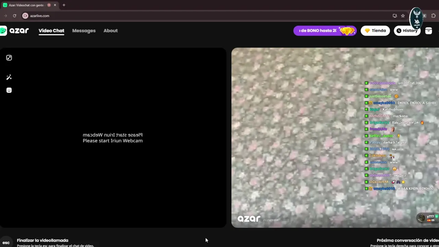Click Finalizar la videollamada

point(43,240)
